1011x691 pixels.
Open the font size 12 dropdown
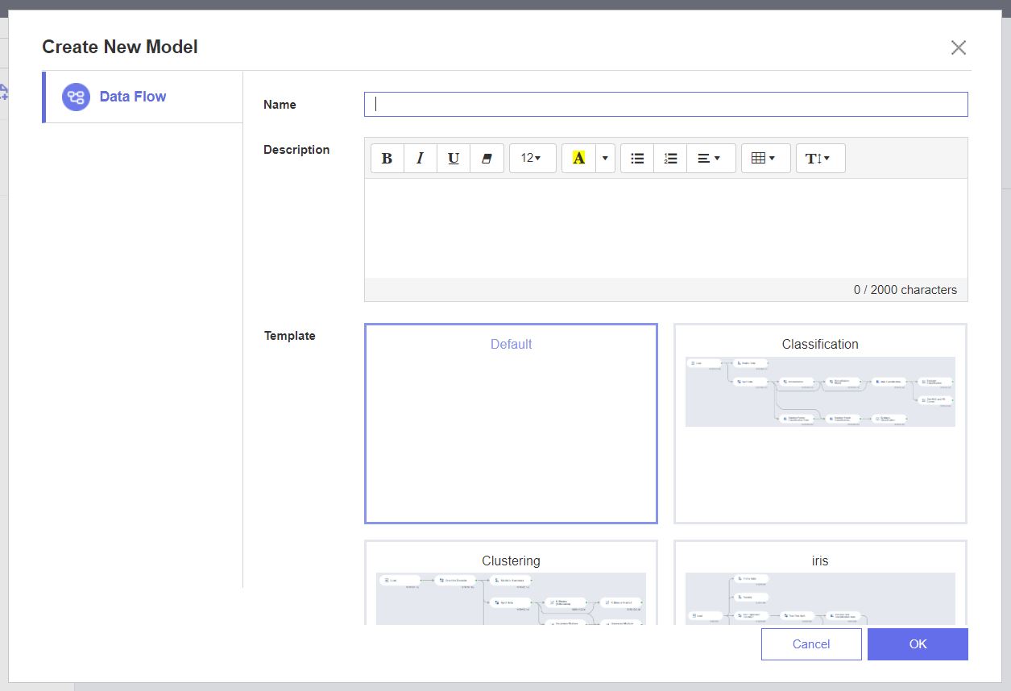click(532, 159)
